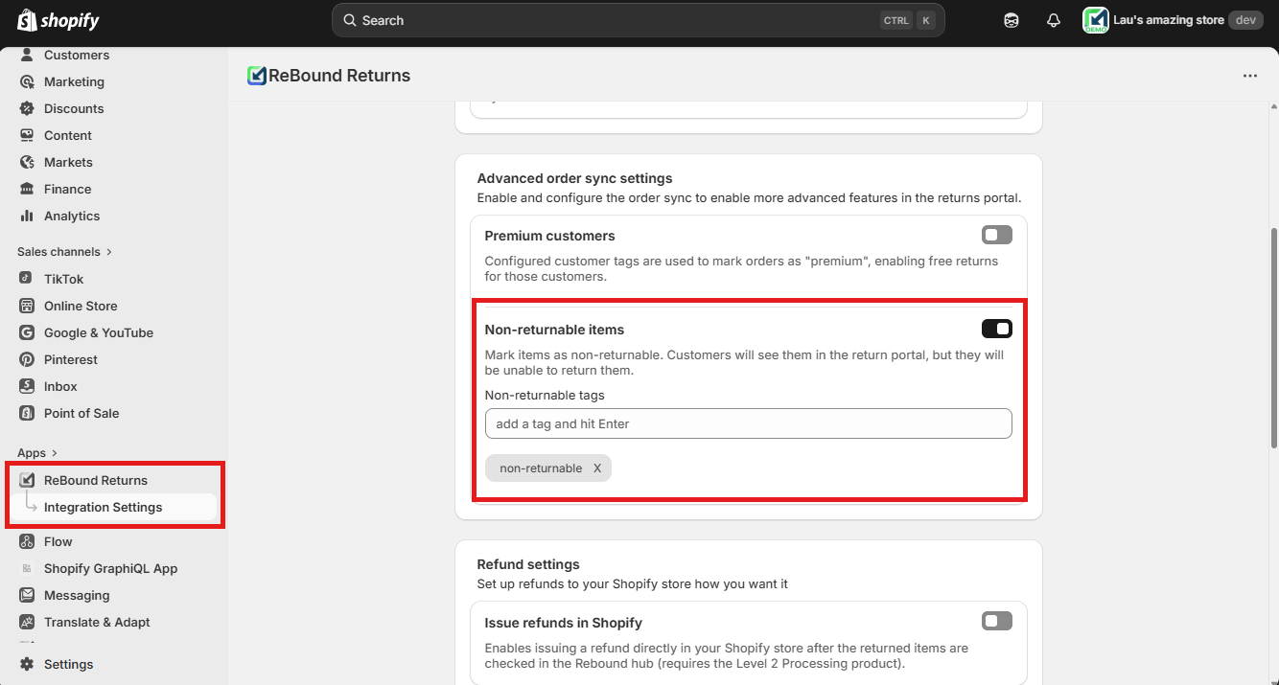Expand the Apps section
The width and height of the screenshot is (1279, 685).
click(x=37, y=453)
